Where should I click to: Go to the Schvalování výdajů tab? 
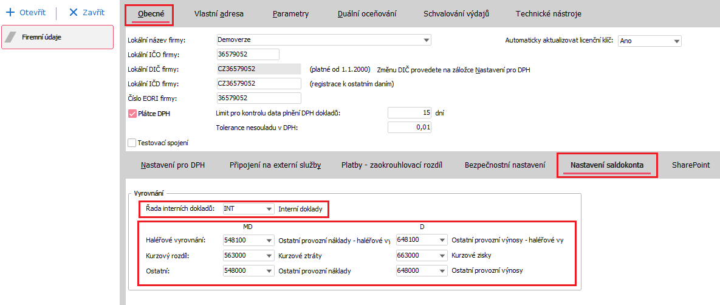pos(456,14)
